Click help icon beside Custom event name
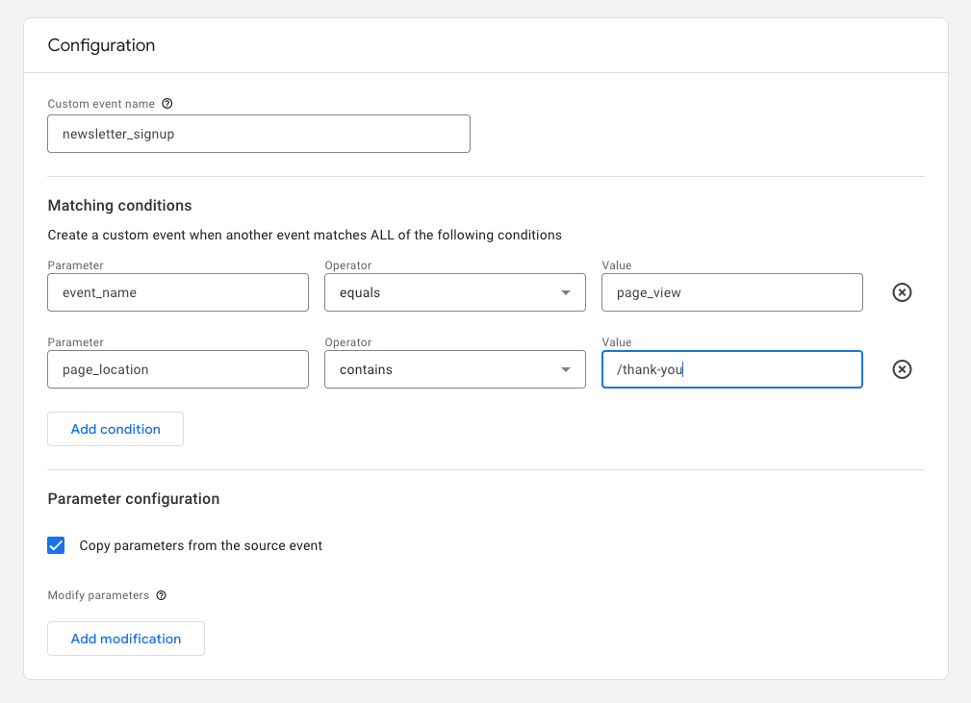The width and height of the screenshot is (971, 703). (x=167, y=104)
